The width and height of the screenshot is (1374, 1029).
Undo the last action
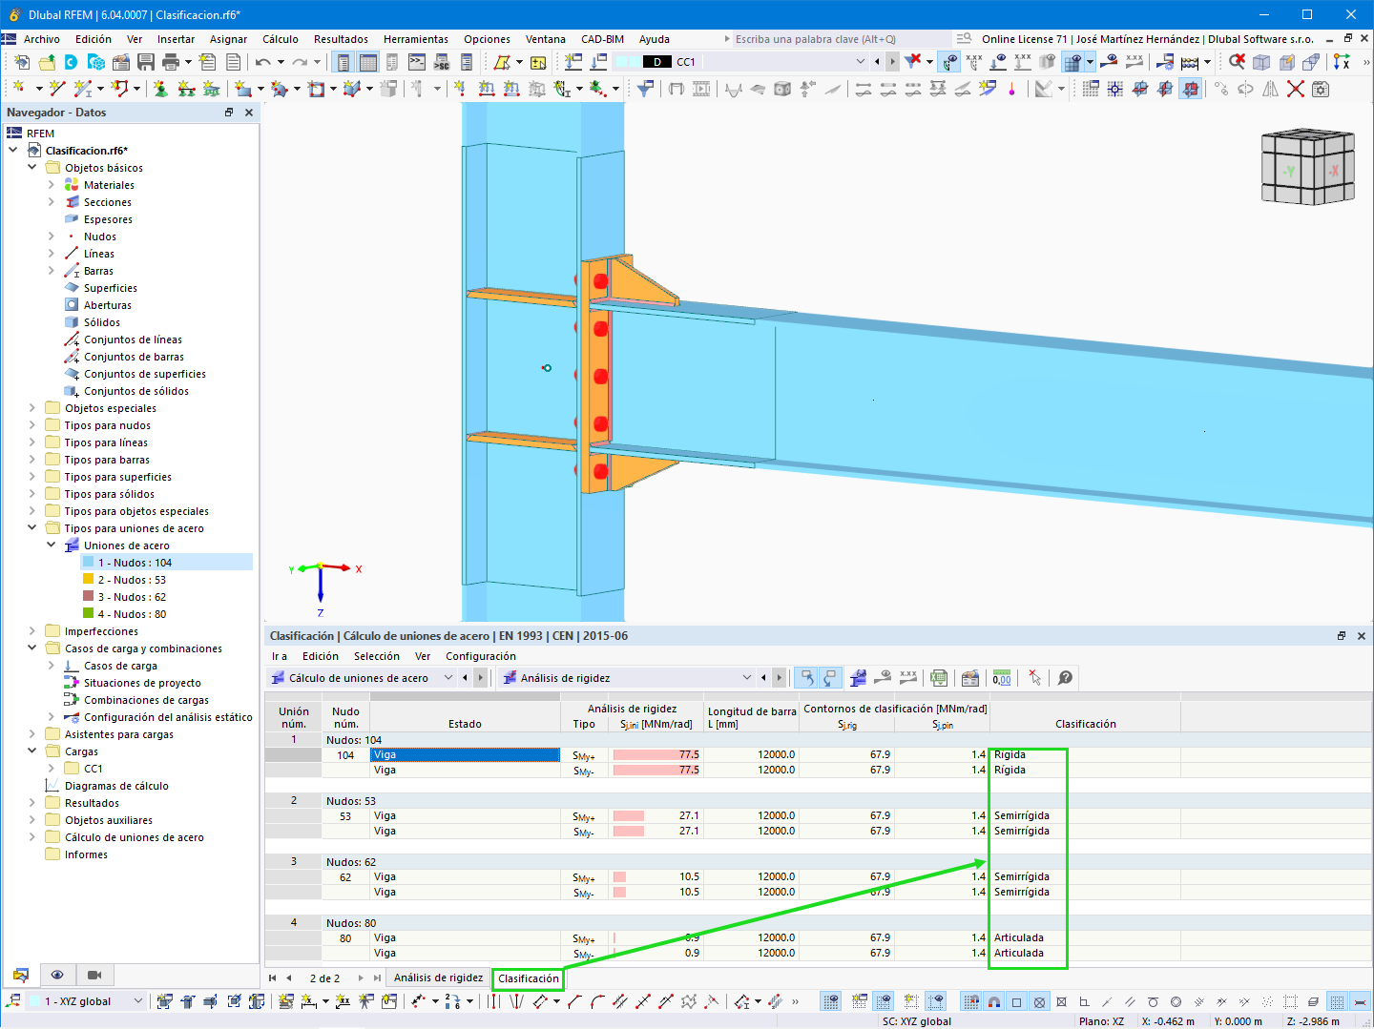coord(262,62)
